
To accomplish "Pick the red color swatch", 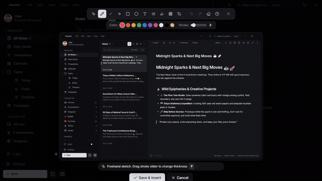I will (122, 25).
